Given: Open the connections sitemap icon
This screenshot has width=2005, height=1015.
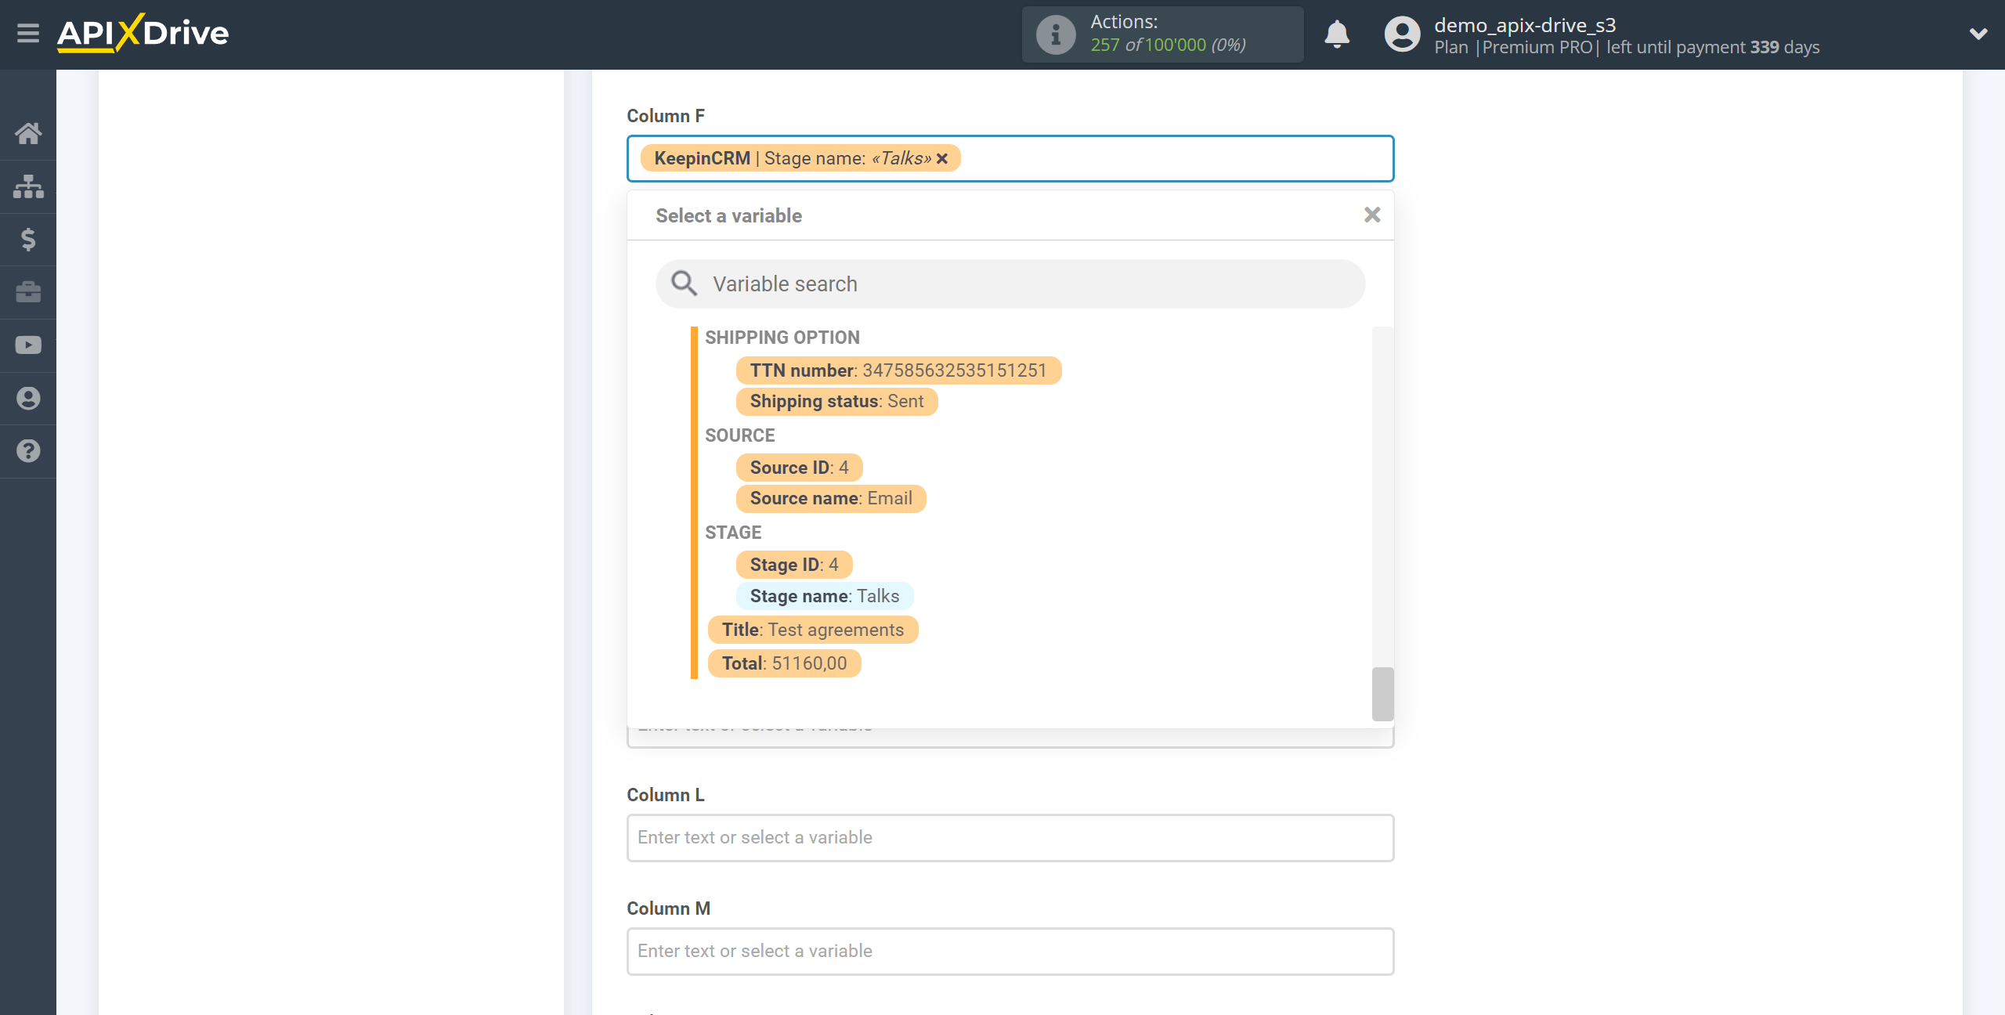Looking at the screenshot, I should coord(28,186).
